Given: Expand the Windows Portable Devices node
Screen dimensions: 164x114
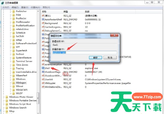Looking at the screenshot, I should click(4, 100).
